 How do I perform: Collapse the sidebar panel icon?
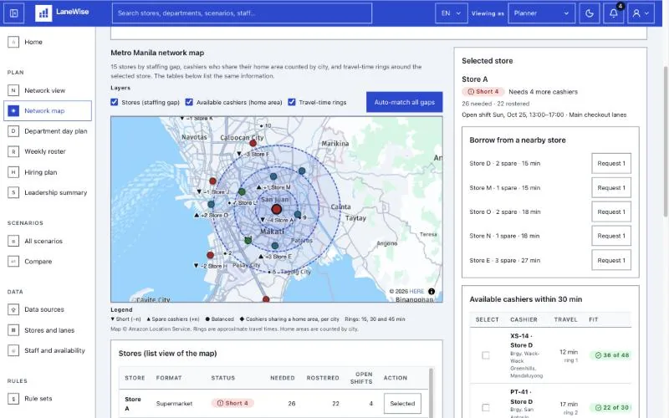pyautogui.click(x=13, y=13)
